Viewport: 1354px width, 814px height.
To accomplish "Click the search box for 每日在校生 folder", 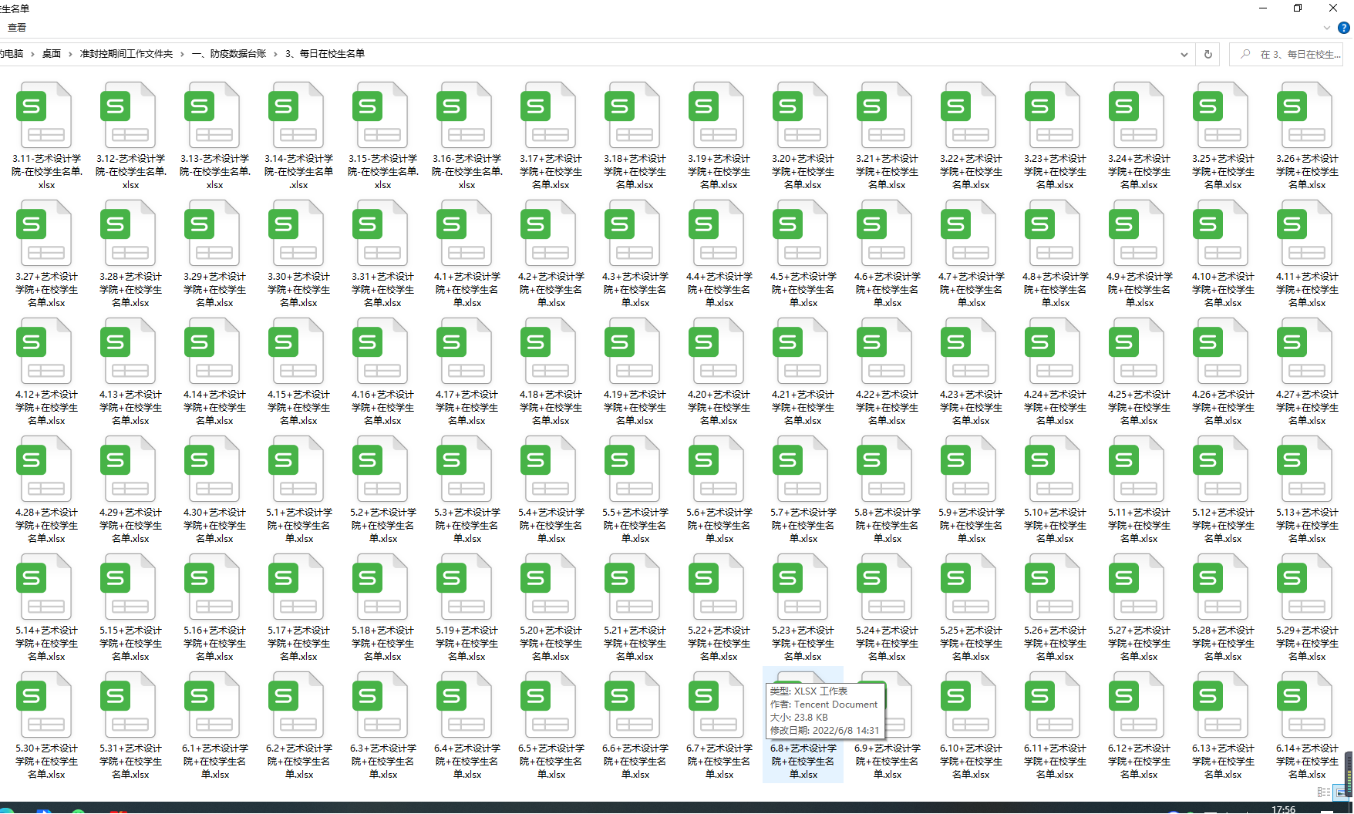I will click(1295, 54).
